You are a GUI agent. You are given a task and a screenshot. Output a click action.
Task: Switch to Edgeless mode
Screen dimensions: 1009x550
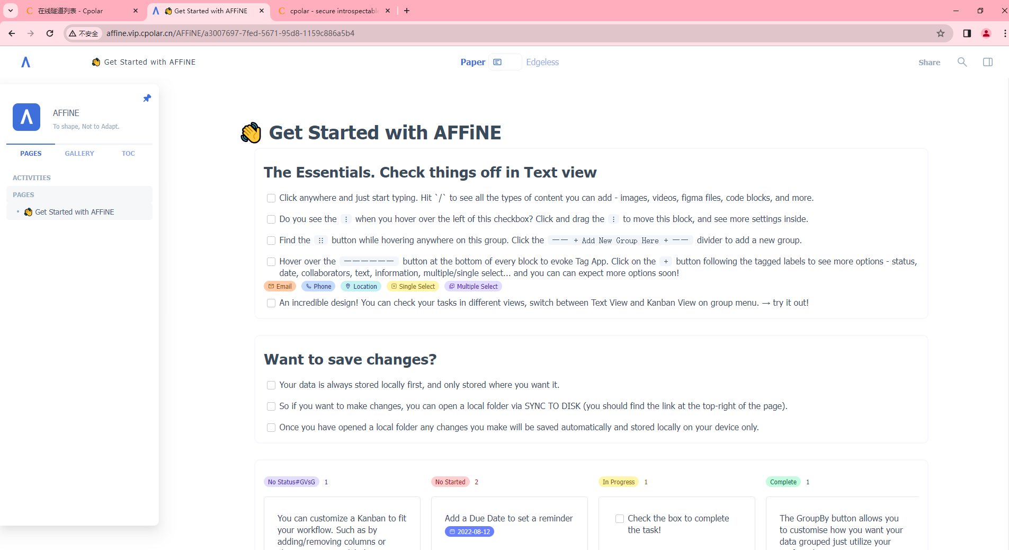click(x=542, y=62)
